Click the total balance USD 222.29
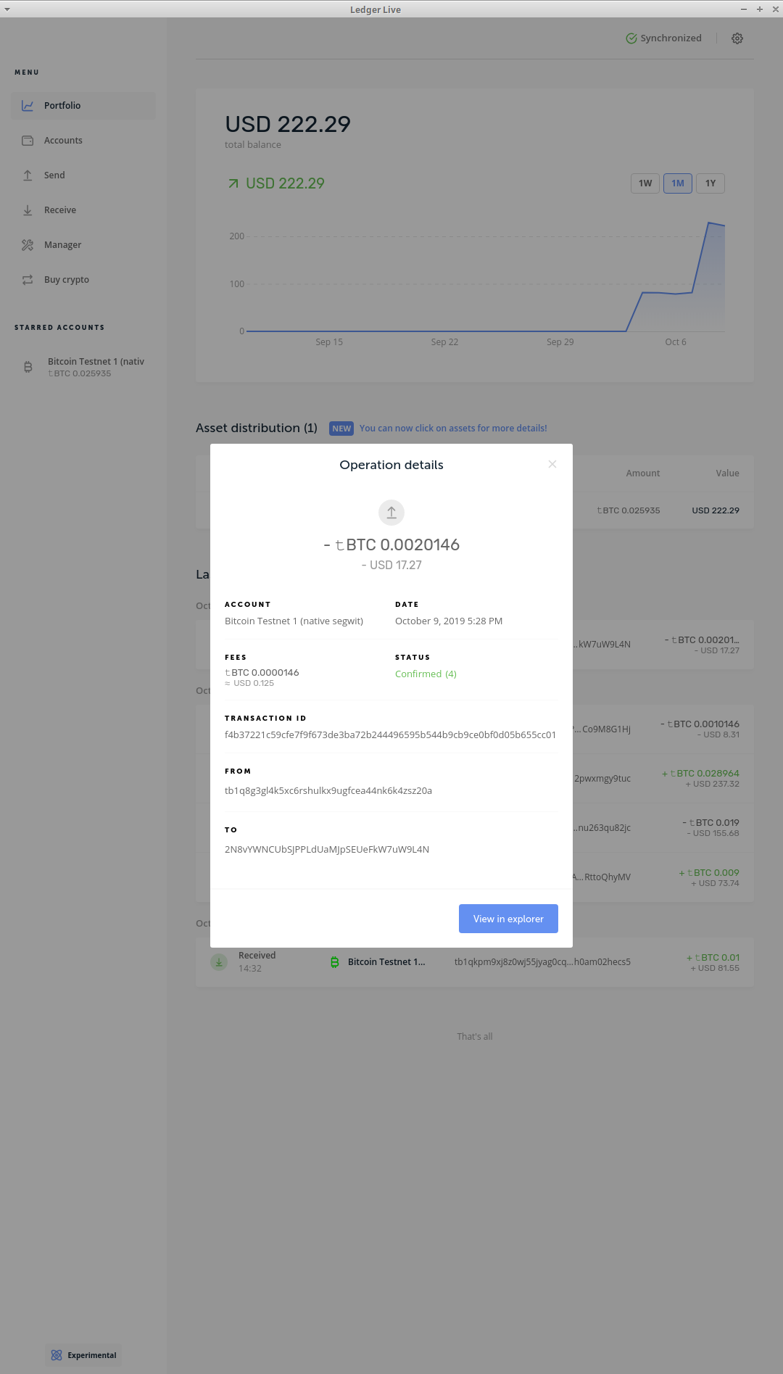 (288, 125)
